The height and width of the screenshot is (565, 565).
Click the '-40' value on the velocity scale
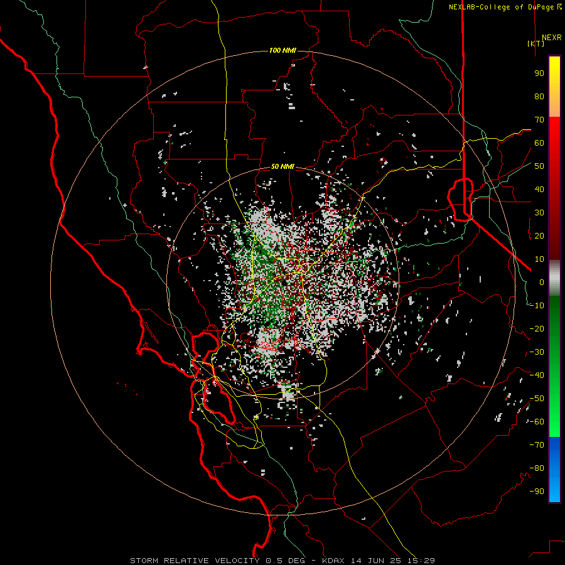pos(537,375)
